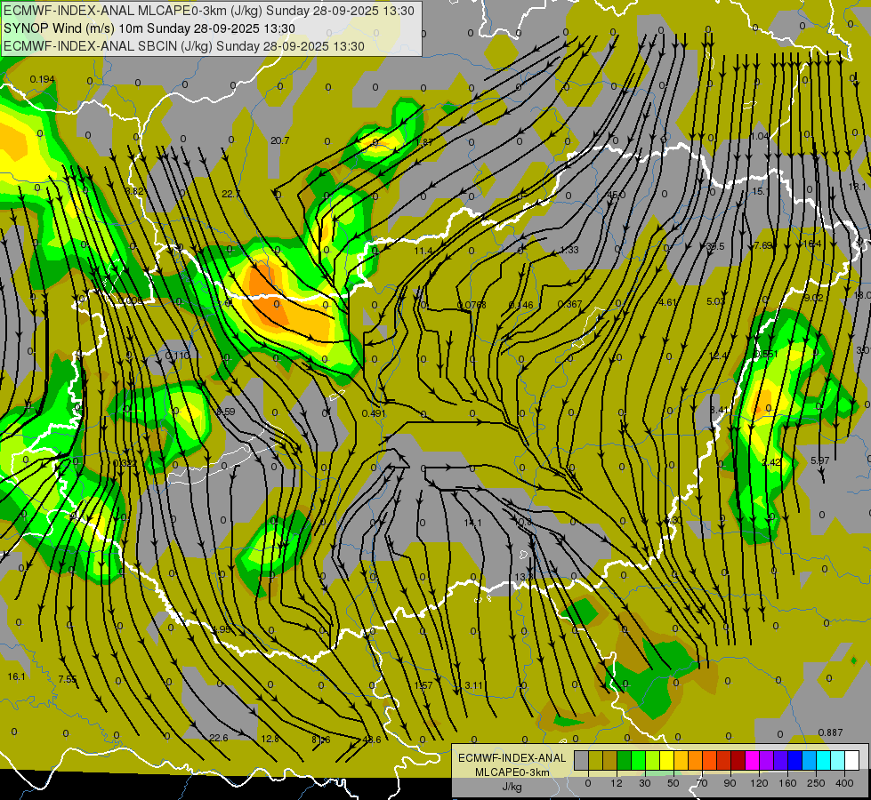
Task: Click the white swatch at the legend end
Action: point(851,761)
